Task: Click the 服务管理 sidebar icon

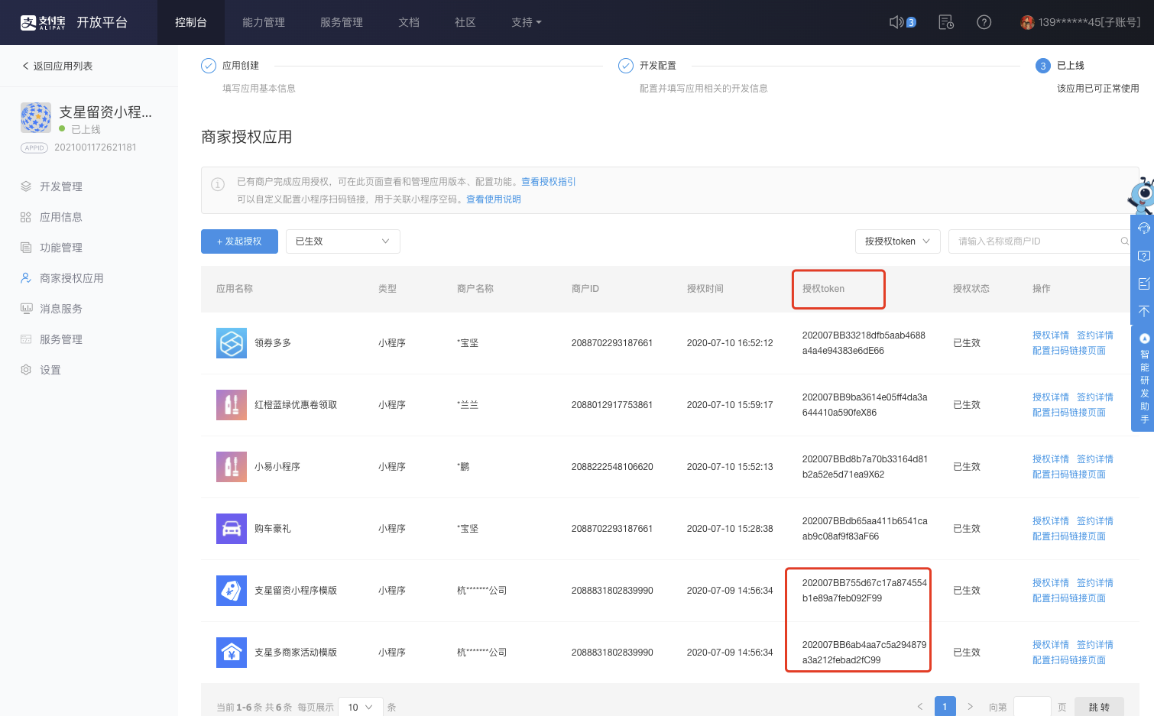Action: [x=26, y=339]
